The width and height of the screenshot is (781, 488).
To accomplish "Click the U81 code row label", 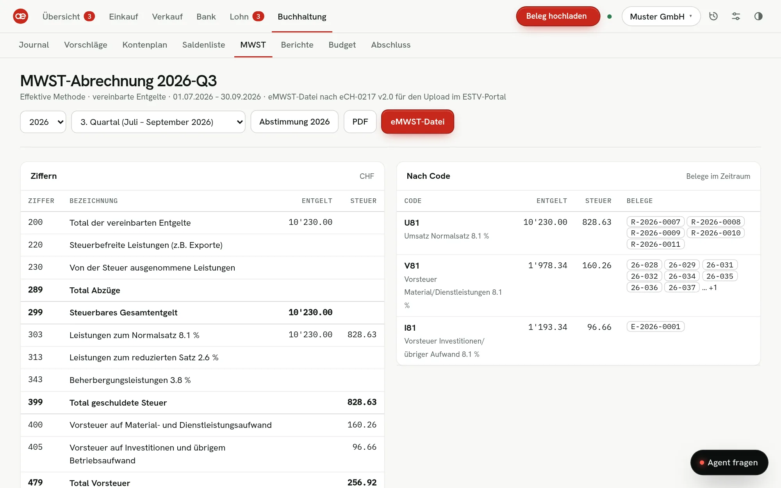I will click(x=412, y=223).
